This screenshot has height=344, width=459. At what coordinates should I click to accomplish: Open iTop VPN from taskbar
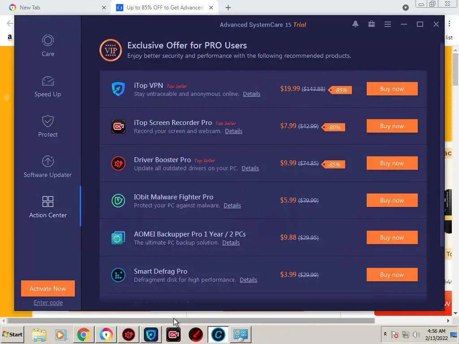[x=151, y=335]
